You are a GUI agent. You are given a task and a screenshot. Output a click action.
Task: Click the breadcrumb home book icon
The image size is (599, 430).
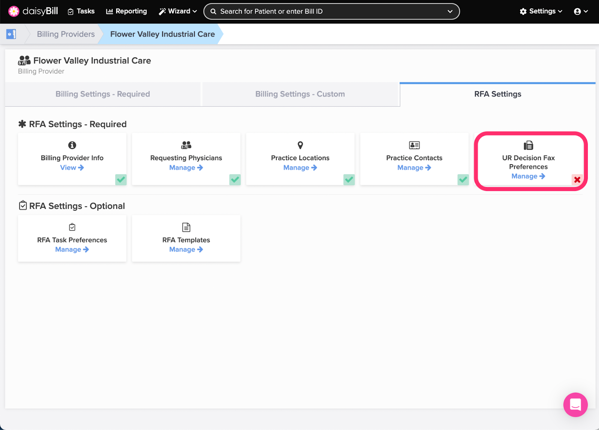pyautogui.click(x=11, y=34)
